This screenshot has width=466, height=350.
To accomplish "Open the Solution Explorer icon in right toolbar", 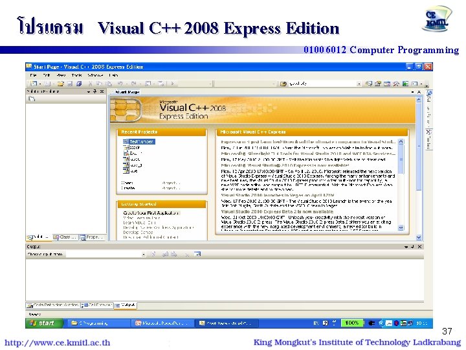I will pyautogui.click(x=369, y=84).
